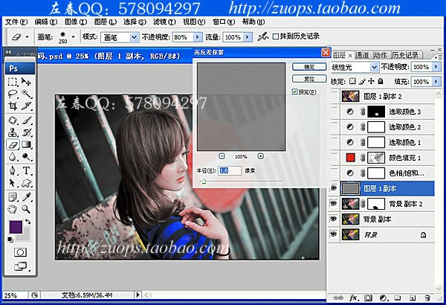This screenshot has width=446, height=305.
Task: Select the Hand tool
Action: click(x=12, y=209)
